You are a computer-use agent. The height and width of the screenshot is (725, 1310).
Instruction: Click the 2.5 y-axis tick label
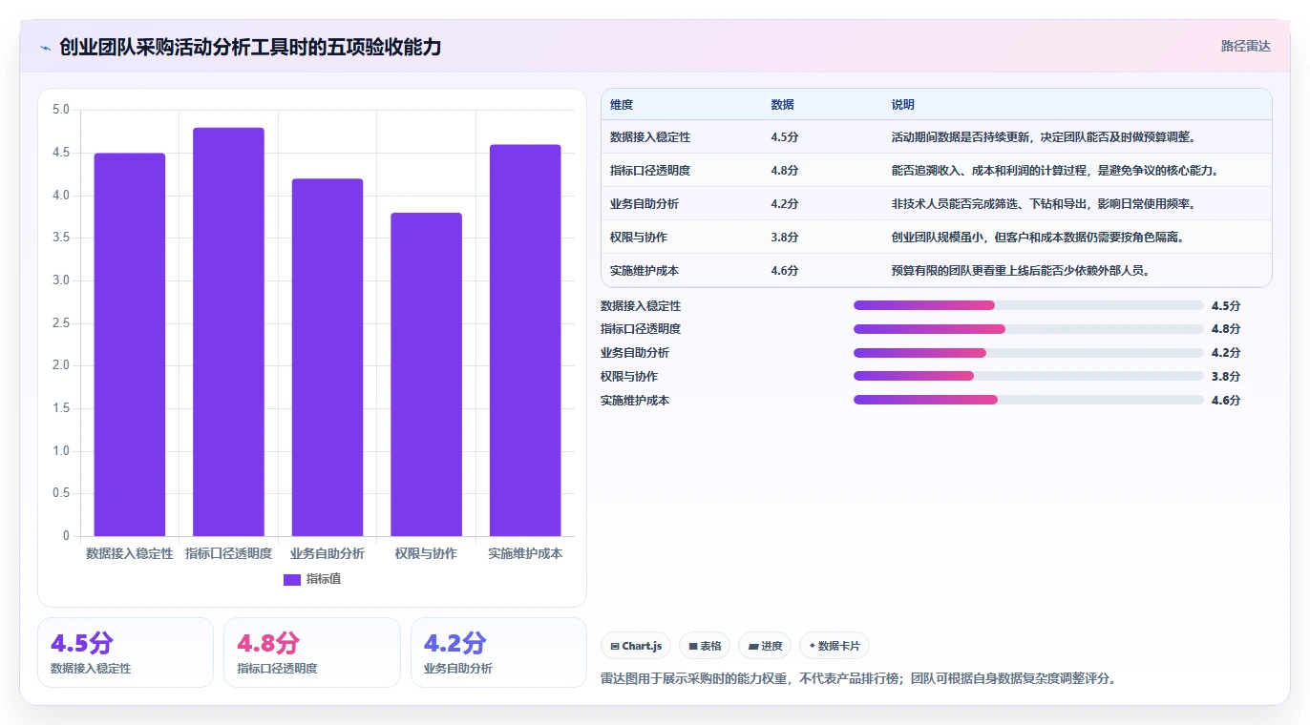(61, 323)
